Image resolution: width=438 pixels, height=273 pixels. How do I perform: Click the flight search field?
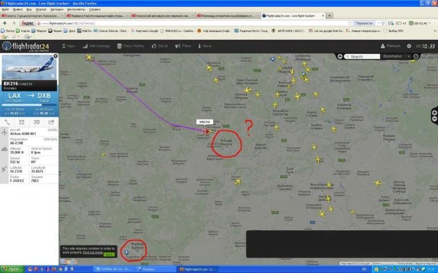pyautogui.click(x=364, y=56)
